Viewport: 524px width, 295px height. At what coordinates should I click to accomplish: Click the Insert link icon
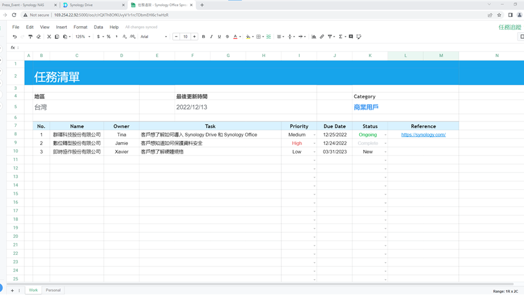point(322,37)
